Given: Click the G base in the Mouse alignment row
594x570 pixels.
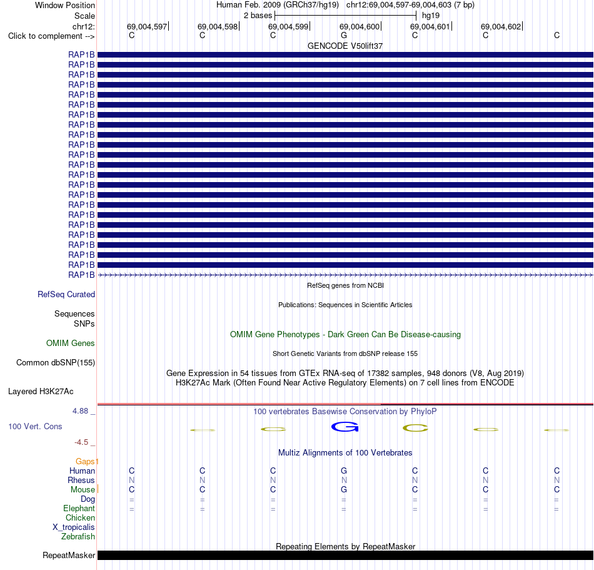Looking at the screenshot, I should (x=344, y=490).
